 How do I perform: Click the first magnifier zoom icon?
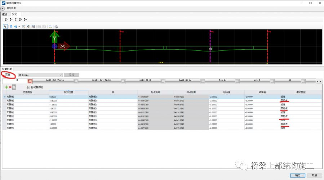pos(23,27)
